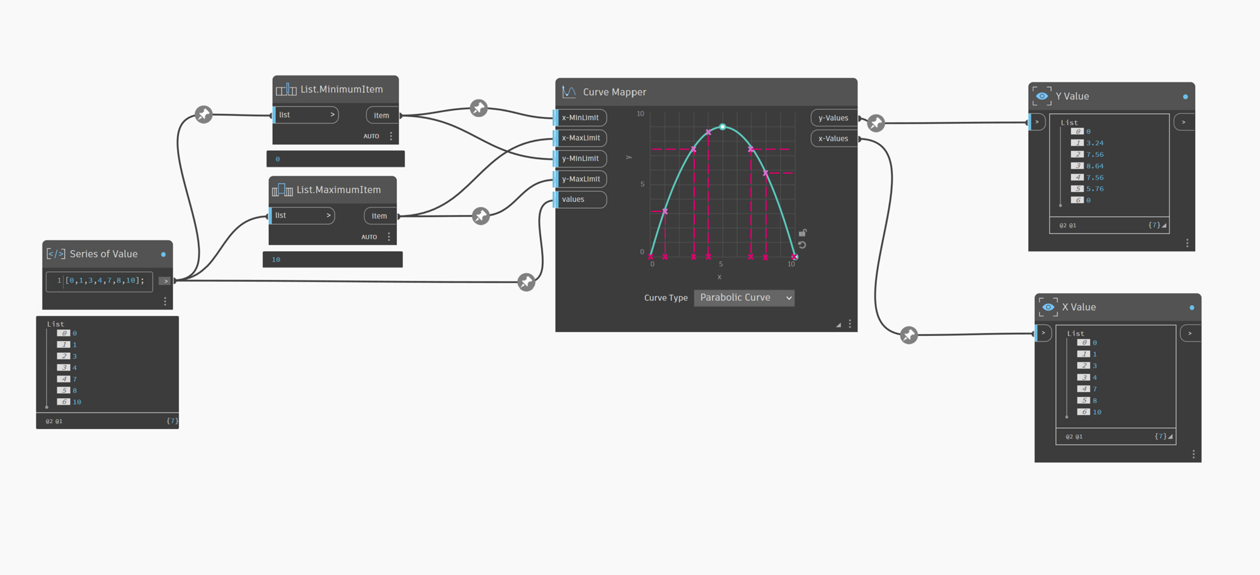Select the pin on List.MinimumItem's input wire
The height and width of the screenshot is (575, 1260).
(x=203, y=114)
